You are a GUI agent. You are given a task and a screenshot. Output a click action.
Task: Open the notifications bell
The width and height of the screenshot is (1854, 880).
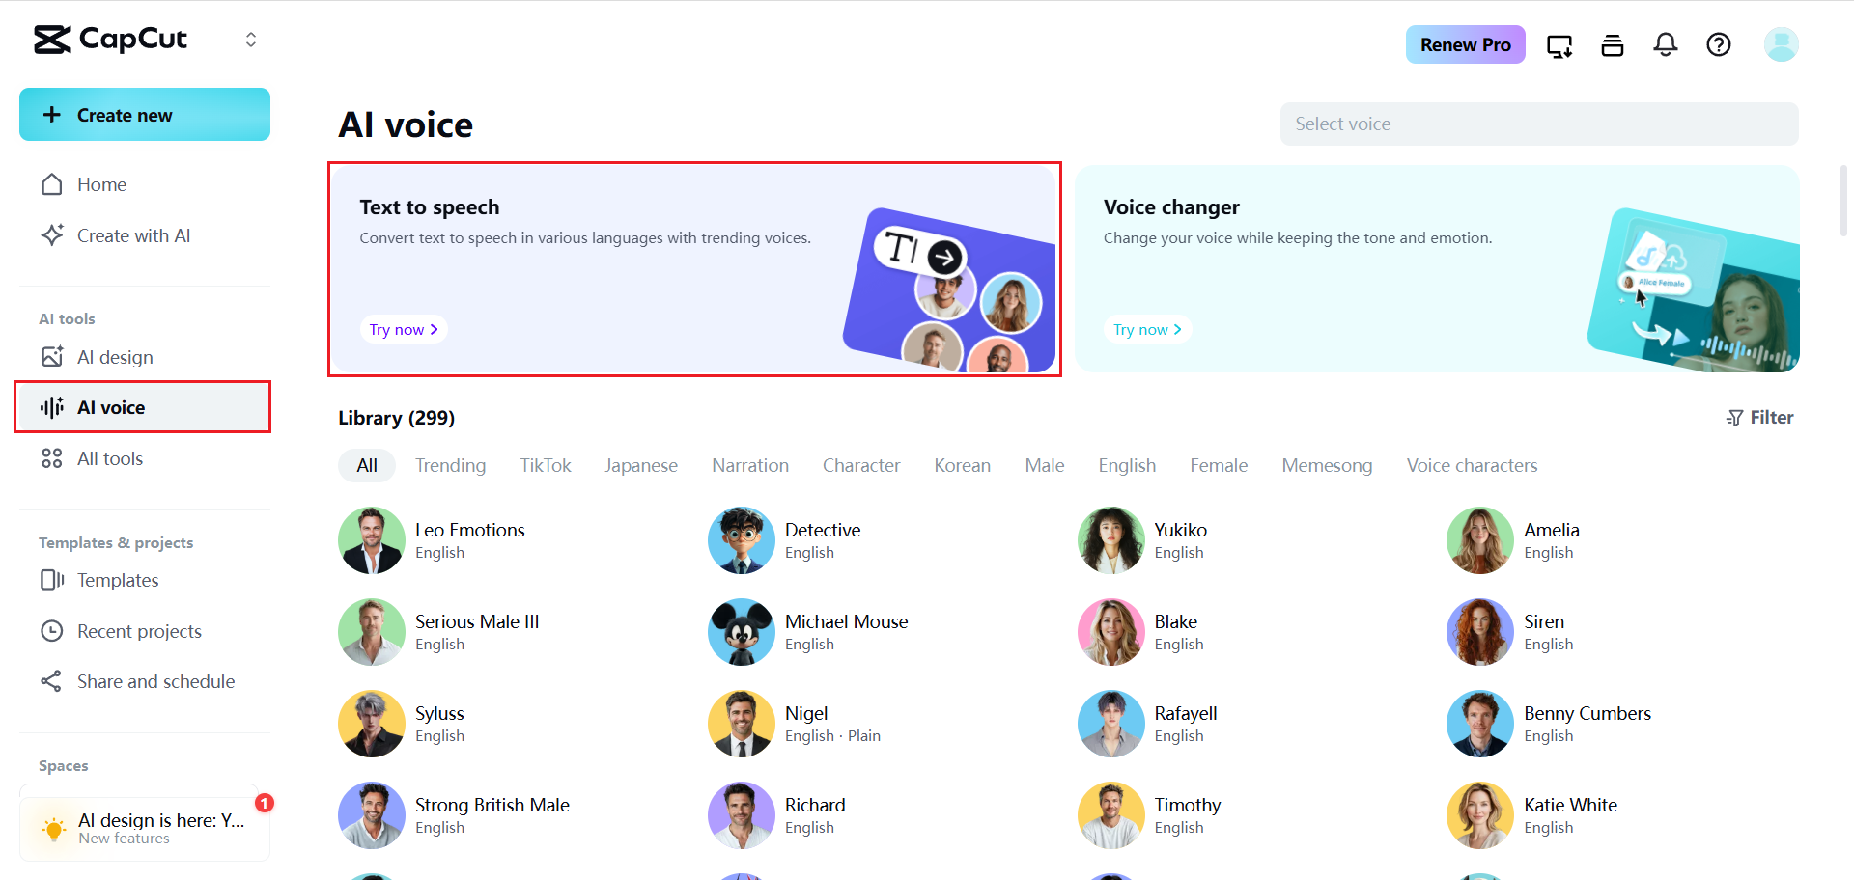1665,44
